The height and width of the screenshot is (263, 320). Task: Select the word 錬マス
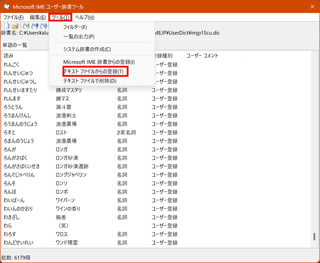[63, 99]
